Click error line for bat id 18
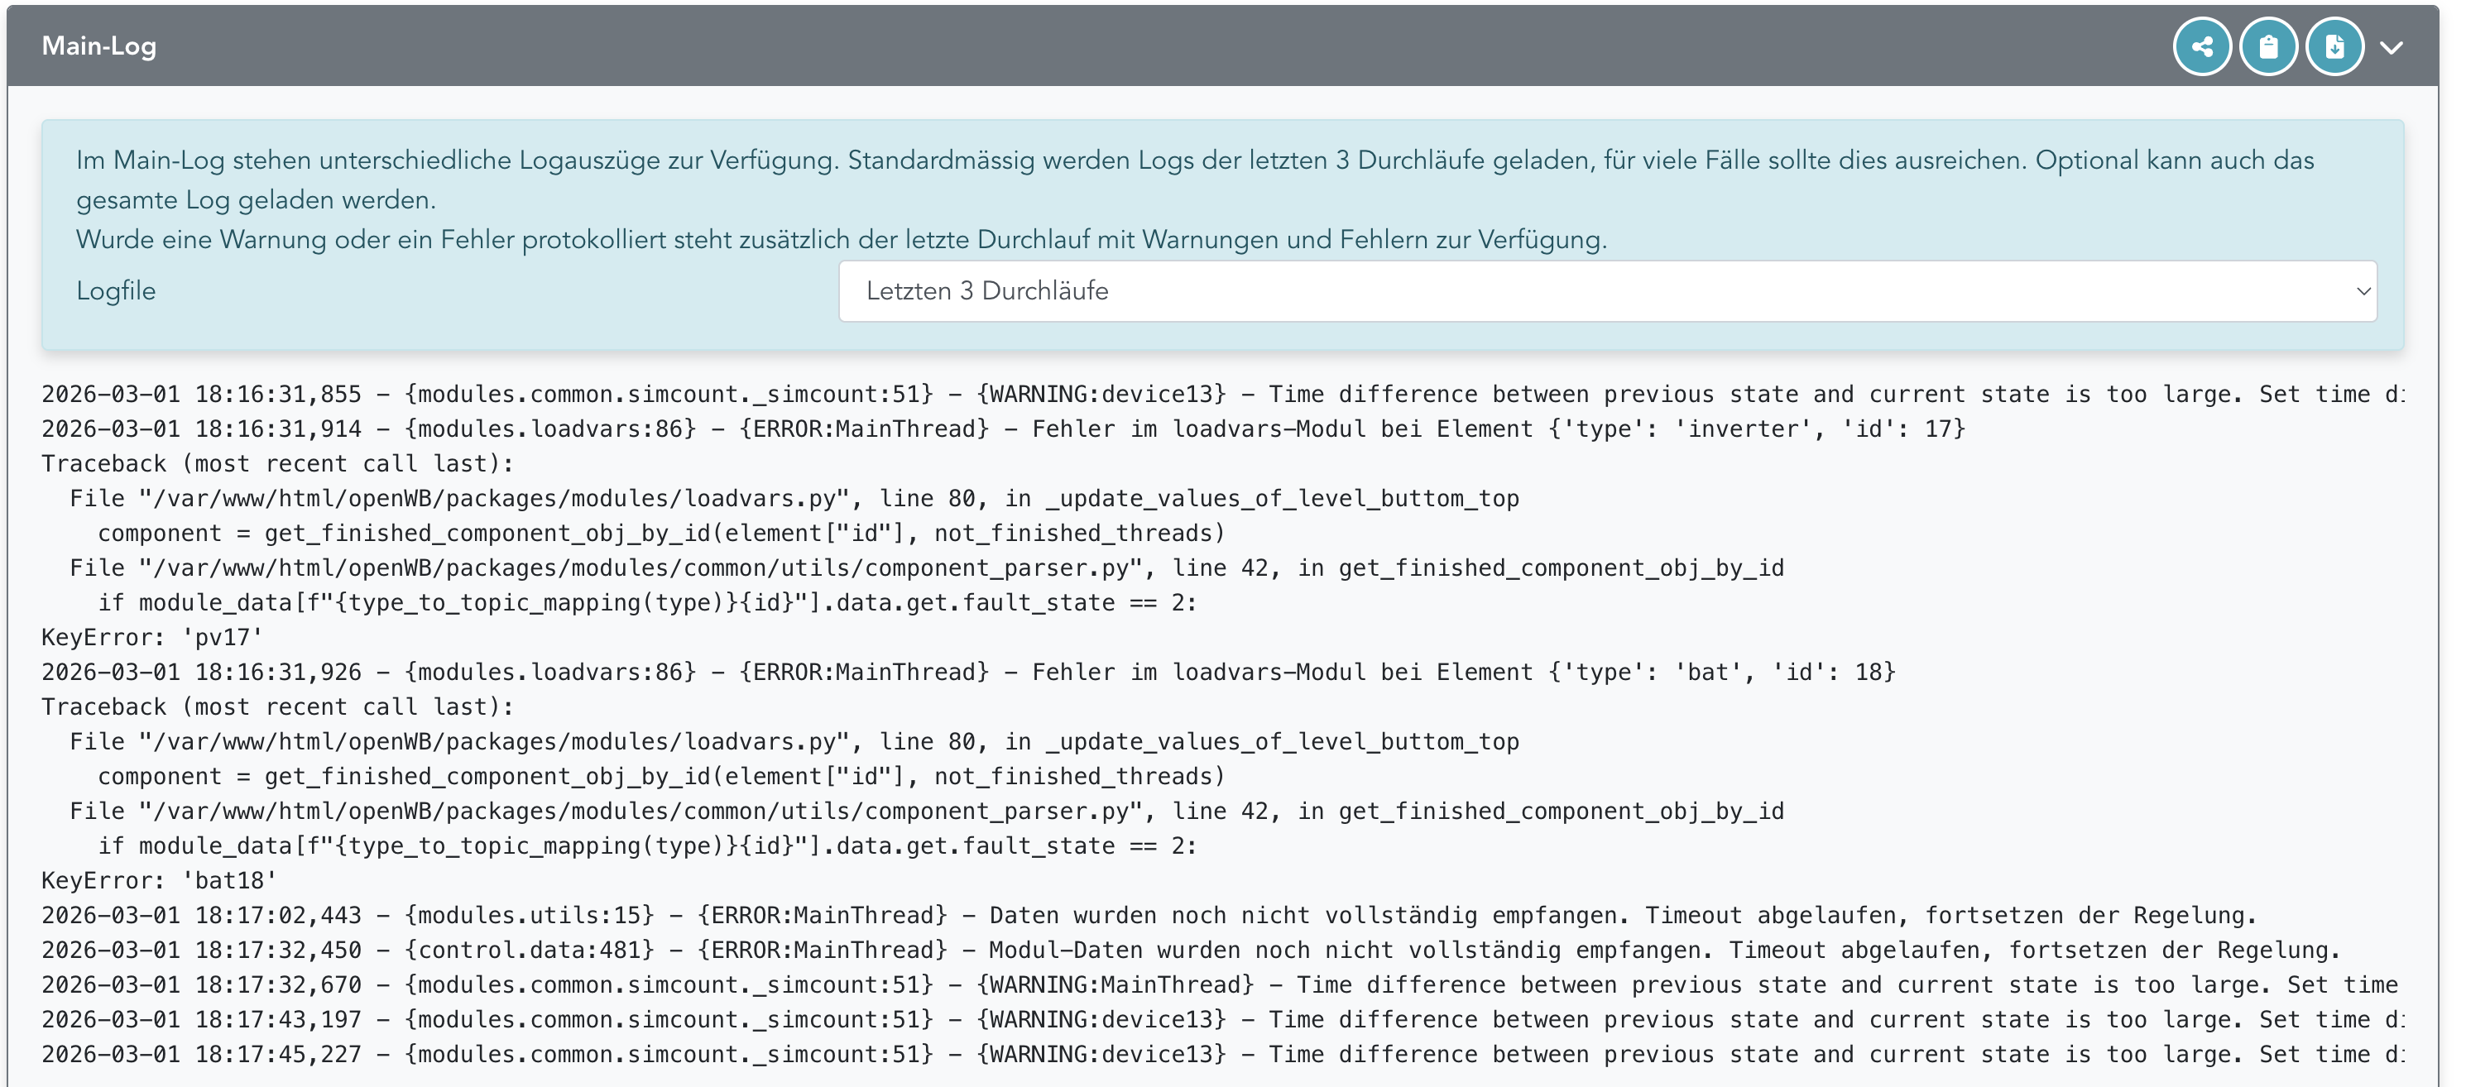 point(968,672)
